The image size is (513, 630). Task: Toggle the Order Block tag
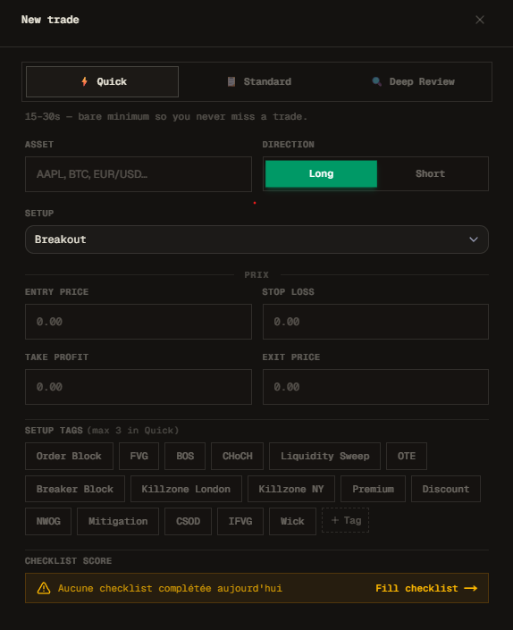point(69,456)
